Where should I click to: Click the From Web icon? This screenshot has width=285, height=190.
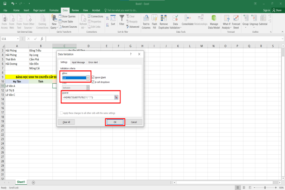(12, 22)
